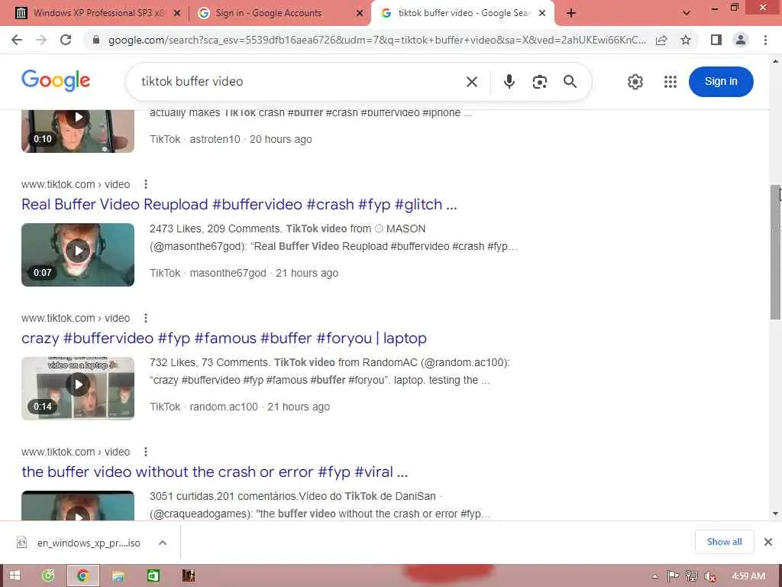This screenshot has width=782, height=587.
Task: Click the scrollbar up arrow
Action: pos(776,61)
